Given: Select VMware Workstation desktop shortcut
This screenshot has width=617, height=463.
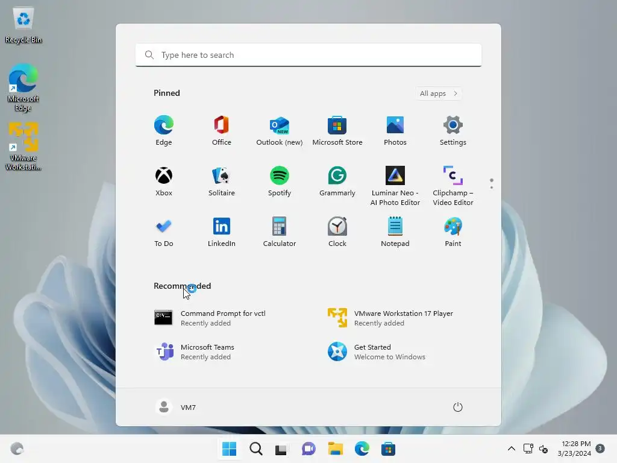Looking at the screenshot, I should (x=23, y=146).
